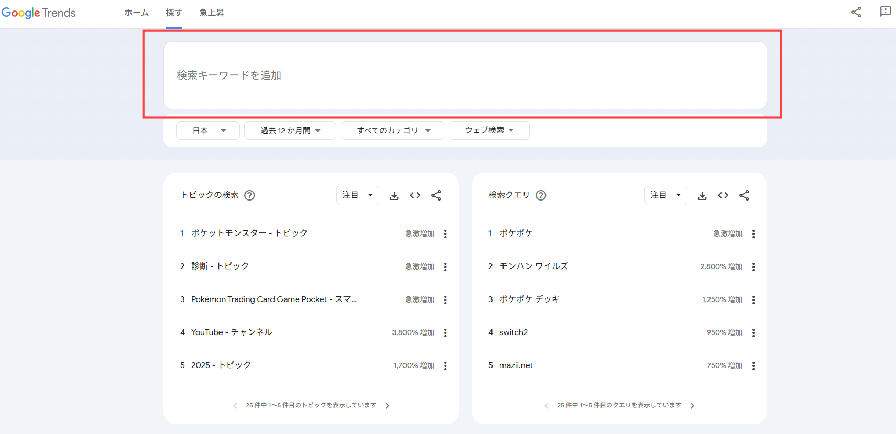Screen dimensions: 896x434
Task: Click 急激増加 label in ポケポケ row
Action: [x=728, y=233]
